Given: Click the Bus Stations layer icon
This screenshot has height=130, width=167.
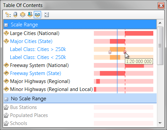Looking at the screenshot, I should pos(6,107).
